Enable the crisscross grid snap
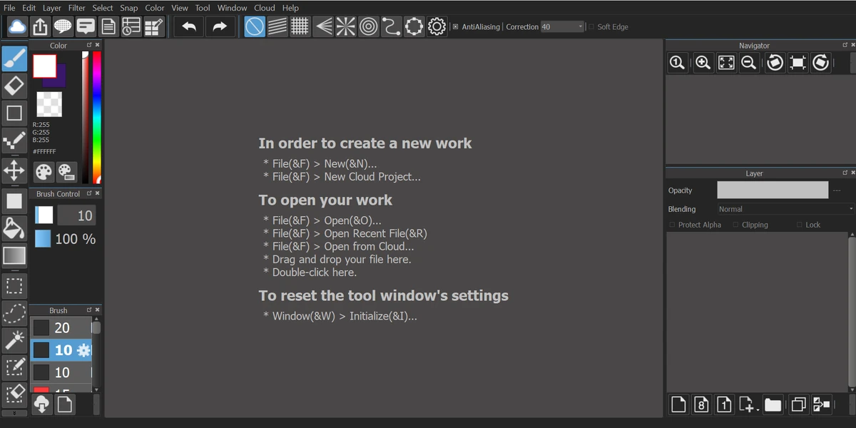Viewport: 856px width, 428px height. point(300,27)
